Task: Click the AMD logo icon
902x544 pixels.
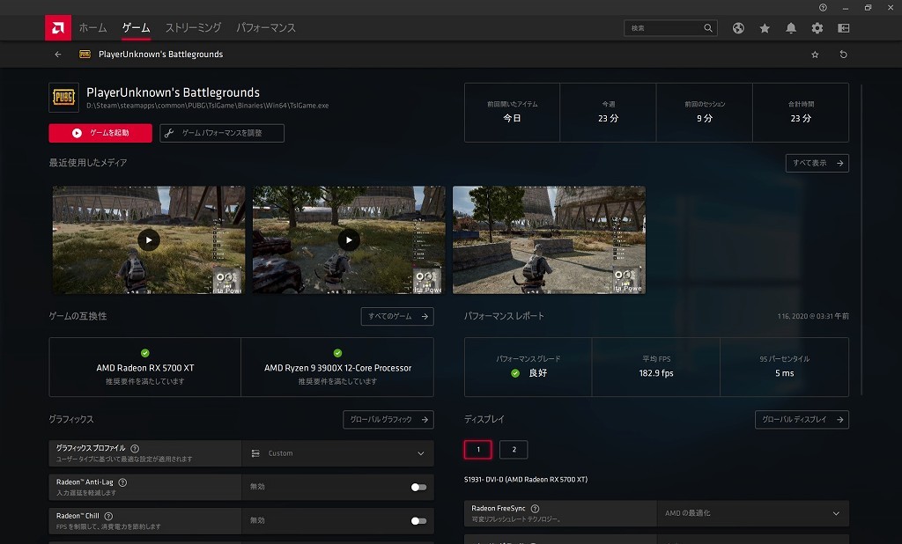Action: [58, 28]
